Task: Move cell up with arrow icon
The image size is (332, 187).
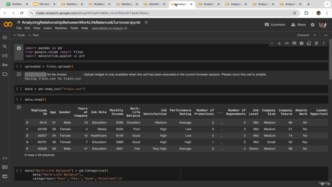Action: [x=272, y=43]
